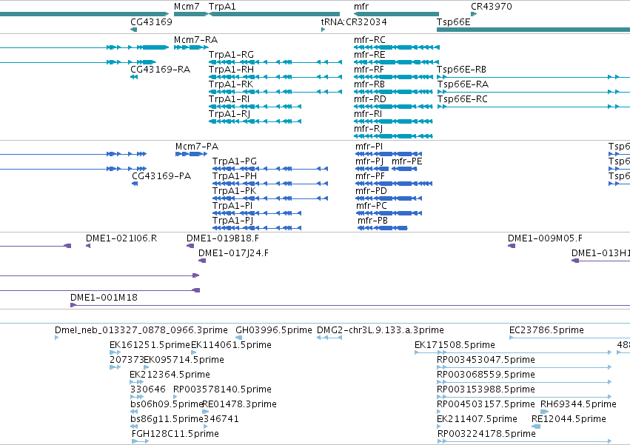Click protein Mcm7-PA label

(x=197, y=147)
